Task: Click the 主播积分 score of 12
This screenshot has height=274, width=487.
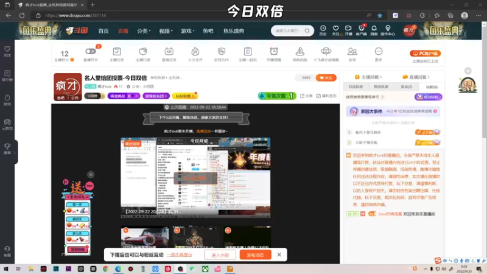Action: pyautogui.click(x=65, y=54)
